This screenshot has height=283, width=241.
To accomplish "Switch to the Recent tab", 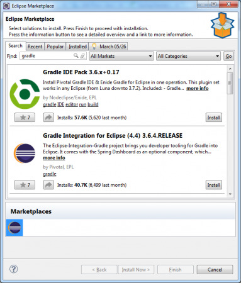I will tap(35, 47).
